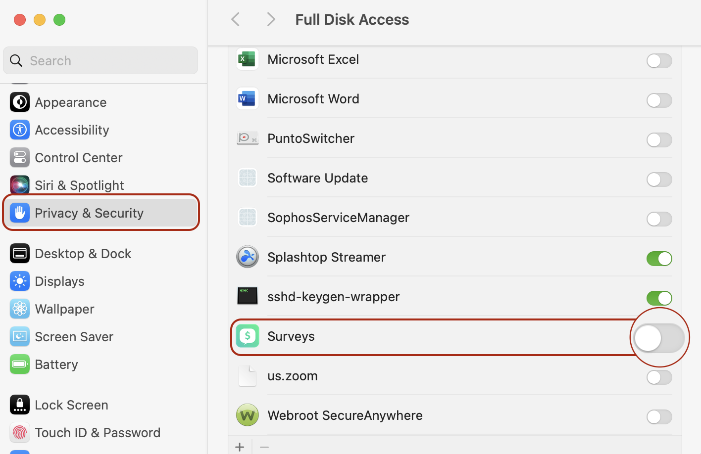Click the Accessibility sidebar icon
This screenshot has height=454, width=701.
point(20,130)
